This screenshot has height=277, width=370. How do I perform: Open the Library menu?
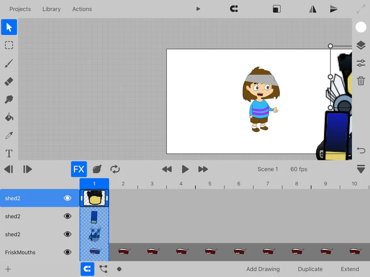pyautogui.click(x=51, y=9)
